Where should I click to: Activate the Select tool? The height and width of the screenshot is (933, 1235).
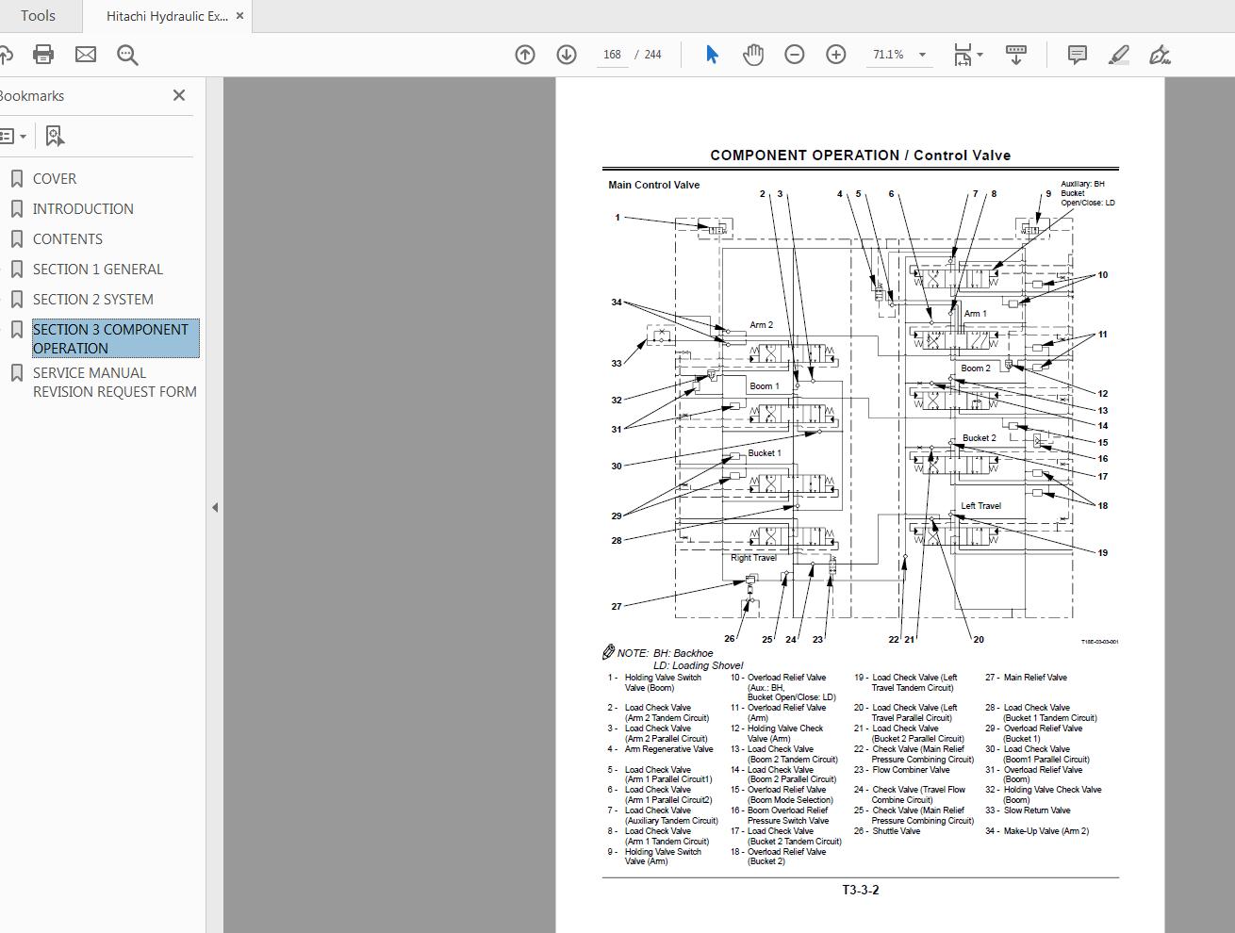pyautogui.click(x=712, y=54)
